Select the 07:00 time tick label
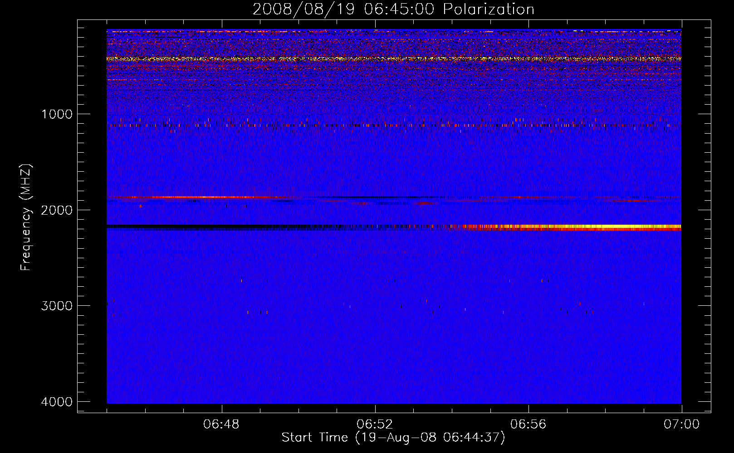This screenshot has width=734, height=453. click(x=681, y=424)
